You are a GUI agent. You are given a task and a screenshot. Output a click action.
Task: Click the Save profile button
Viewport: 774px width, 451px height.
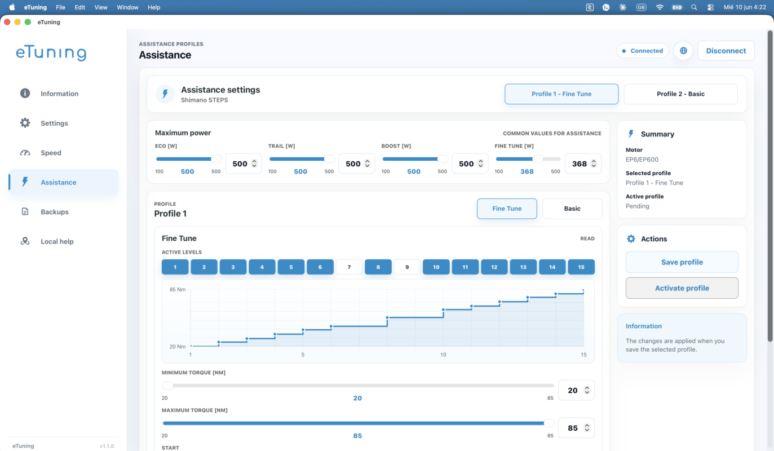click(x=682, y=262)
